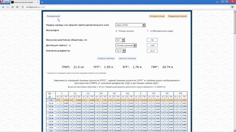This screenshot has width=236, height=132.
Task: Click the aperture column header 2.2
Action: click(x=154, y=93)
